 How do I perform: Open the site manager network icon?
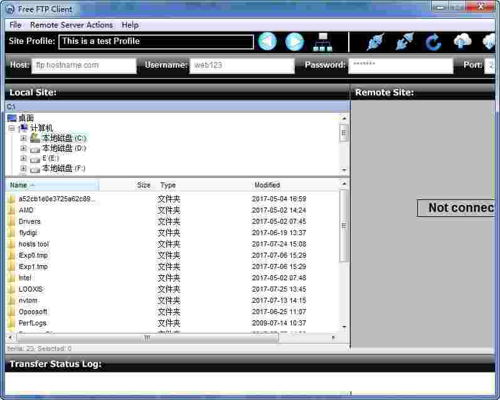(322, 42)
